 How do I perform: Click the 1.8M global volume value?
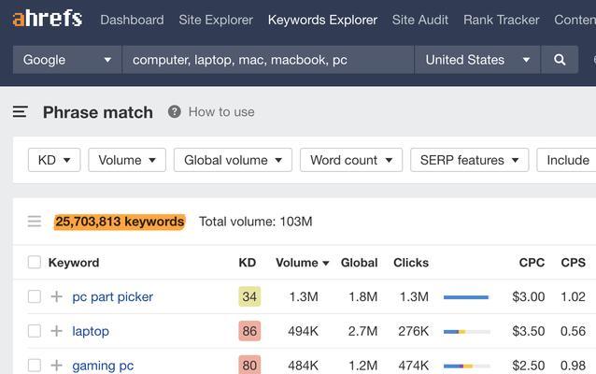363,296
